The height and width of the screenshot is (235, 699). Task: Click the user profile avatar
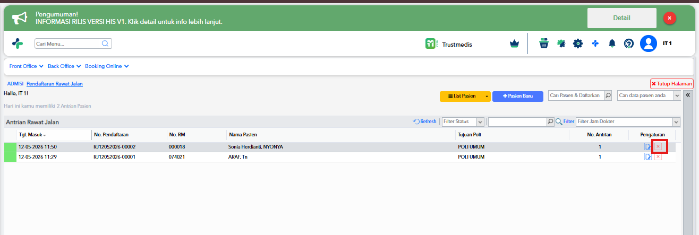click(649, 43)
